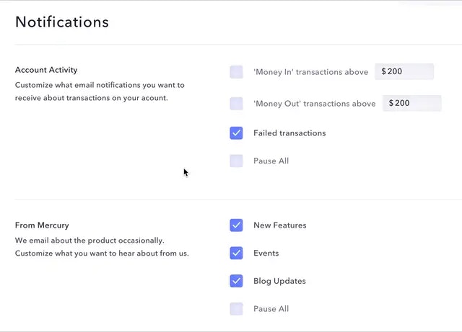Enable 'Money In' transactions notification checkbox

point(236,72)
